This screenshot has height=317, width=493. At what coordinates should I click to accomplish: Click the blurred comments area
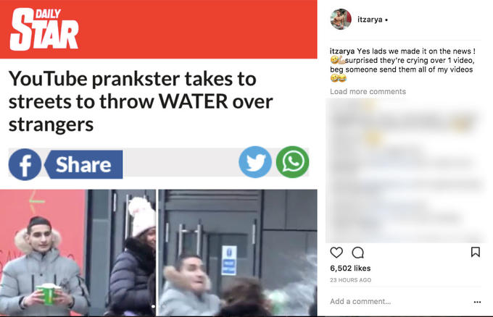coord(405,171)
